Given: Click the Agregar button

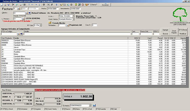Looking at the screenshot, I should (x=165, y=30).
